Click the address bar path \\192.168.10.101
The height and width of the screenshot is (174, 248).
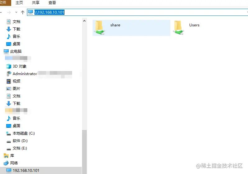tap(49, 12)
